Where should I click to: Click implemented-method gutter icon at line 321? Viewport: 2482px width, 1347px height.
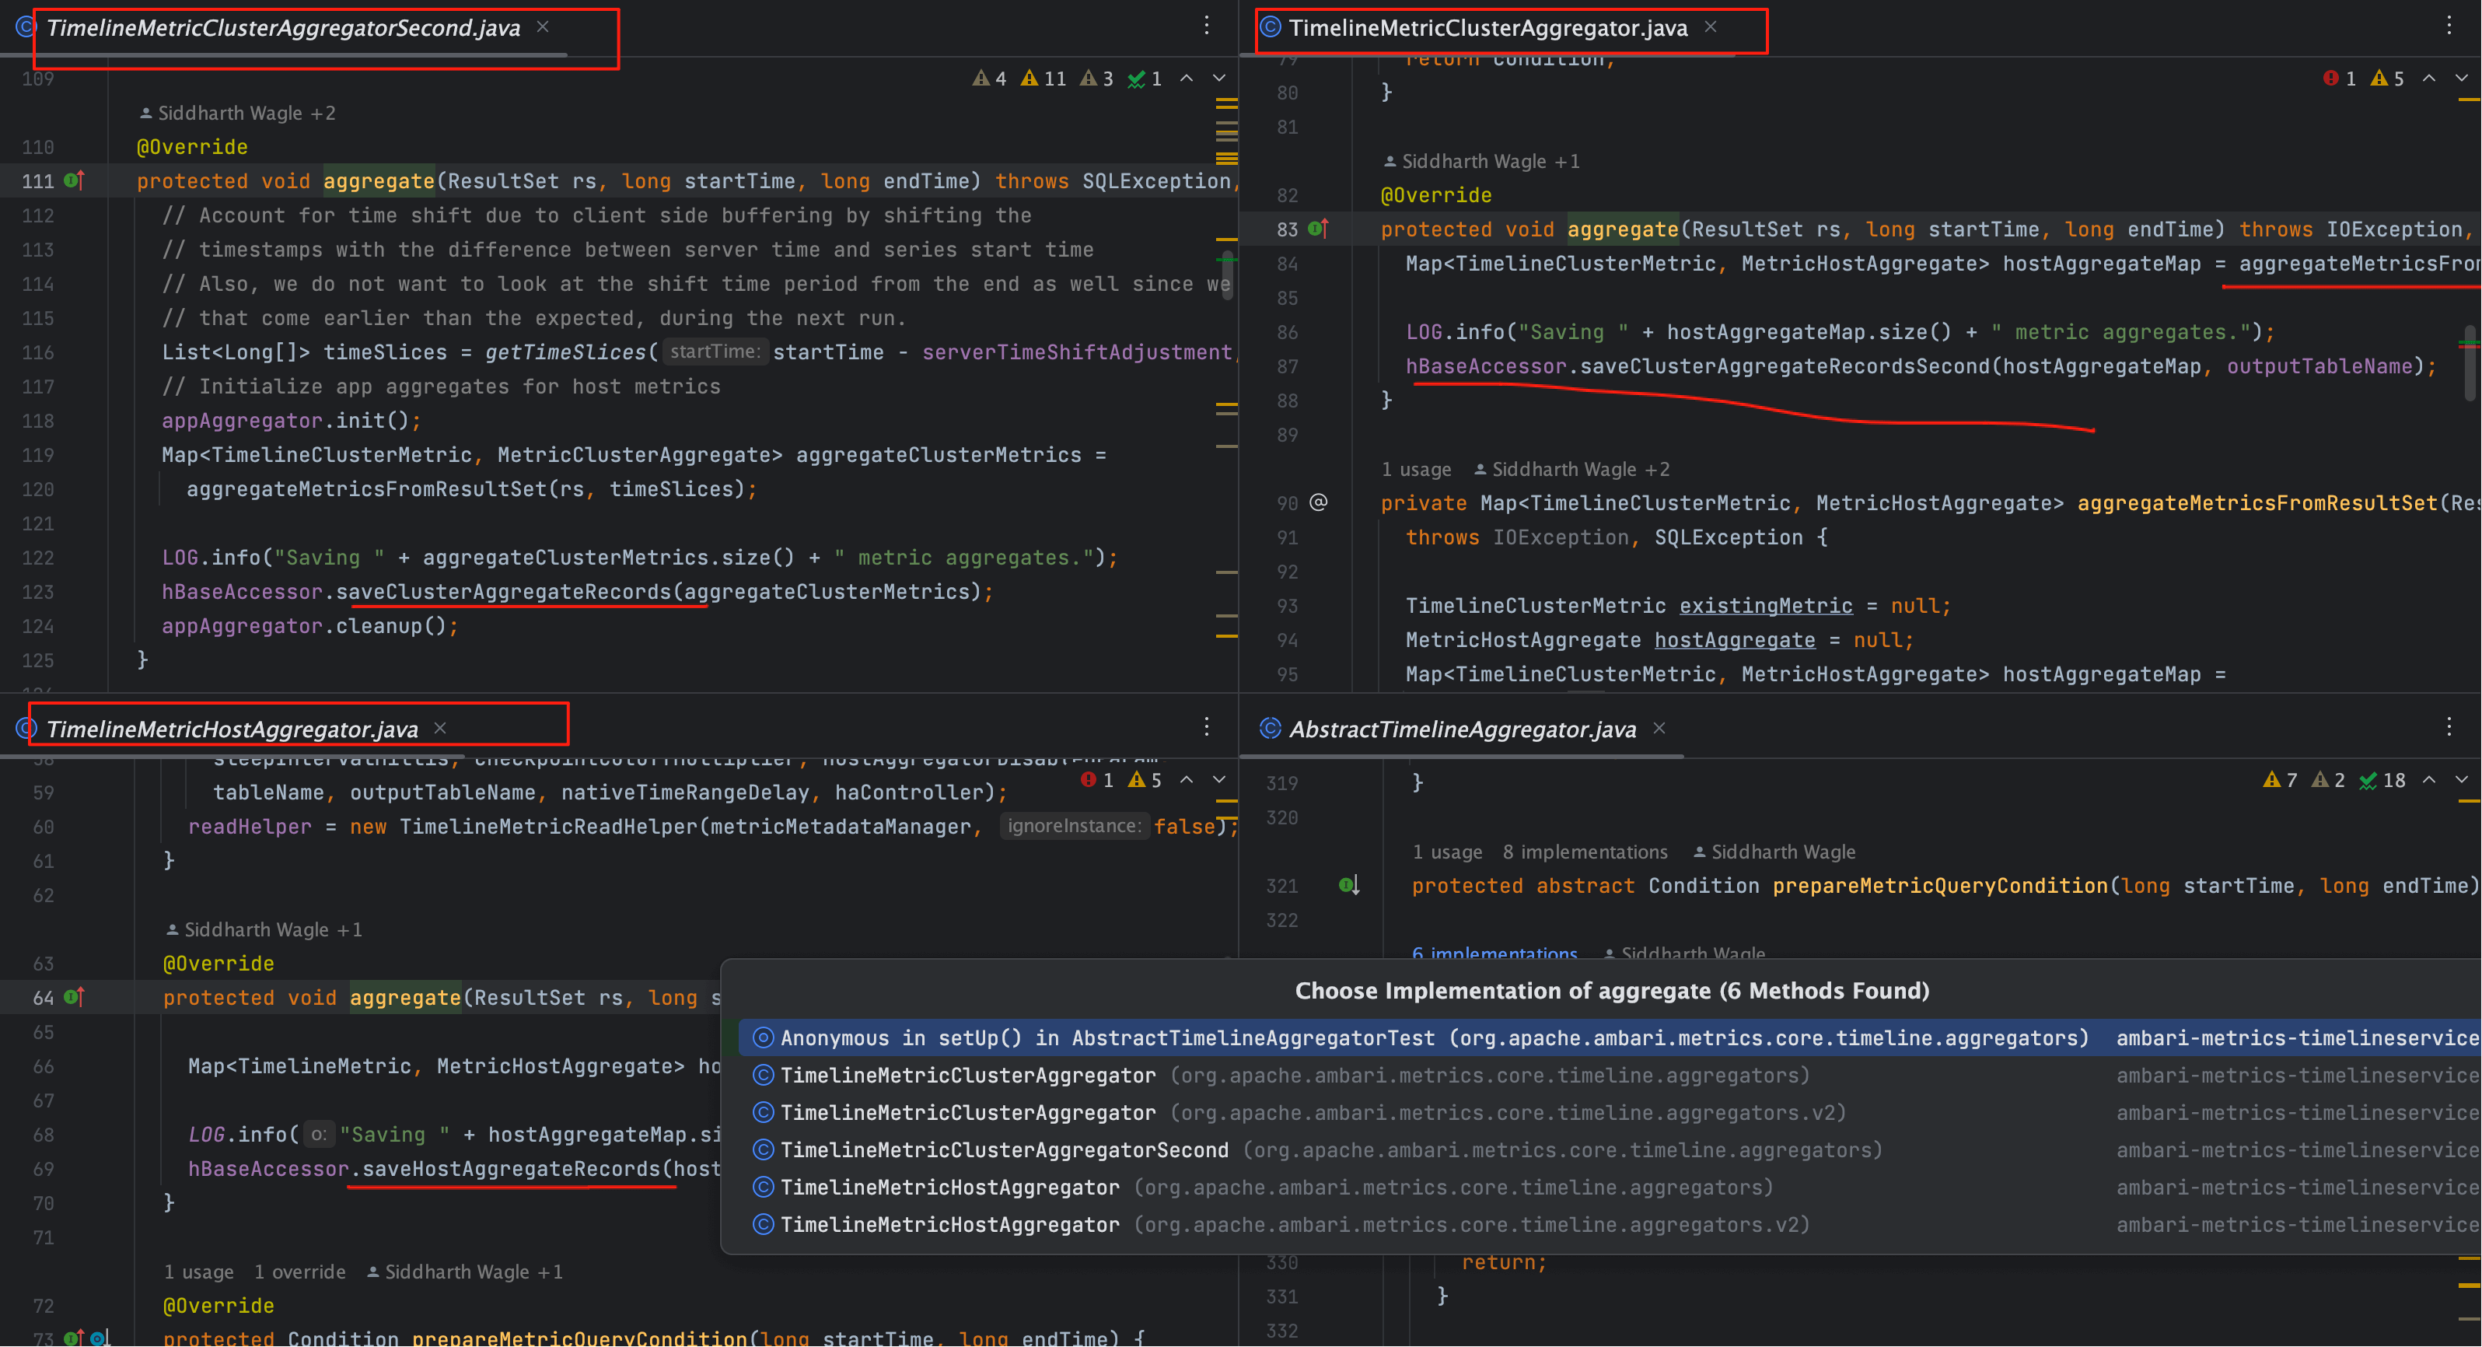[1349, 884]
